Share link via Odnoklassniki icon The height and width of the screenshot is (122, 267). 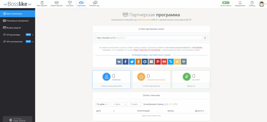(x=138, y=62)
